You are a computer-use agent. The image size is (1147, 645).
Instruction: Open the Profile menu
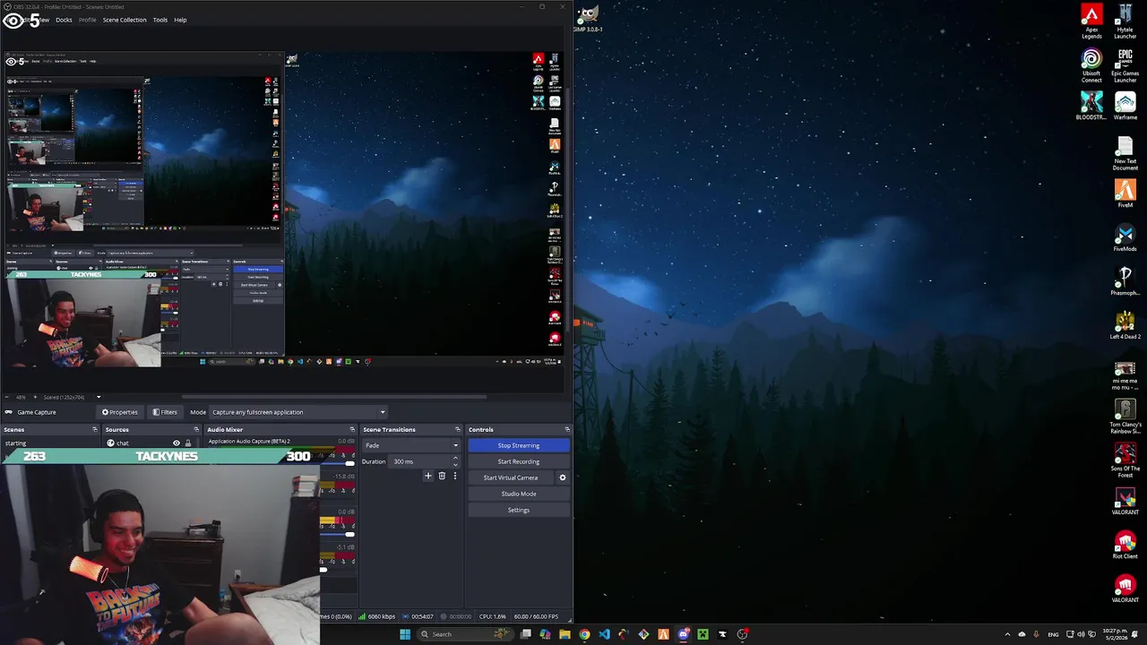87,20
